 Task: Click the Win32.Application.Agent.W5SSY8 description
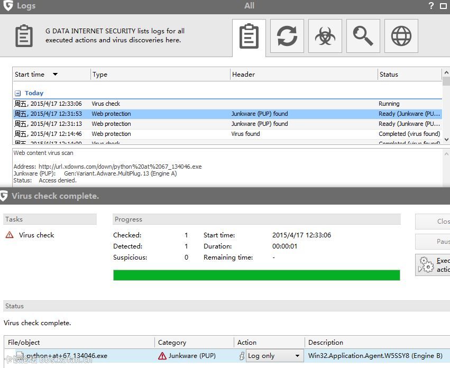click(375, 356)
